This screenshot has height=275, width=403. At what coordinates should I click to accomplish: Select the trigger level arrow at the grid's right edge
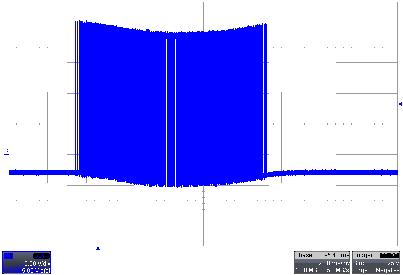(399, 104)
